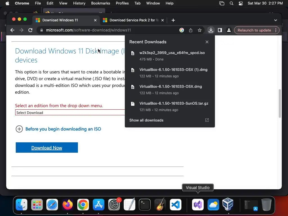Open a new tab with the plus button
Image resolution: width=288 pixels, height=216 pixels.
click(173, 20)
